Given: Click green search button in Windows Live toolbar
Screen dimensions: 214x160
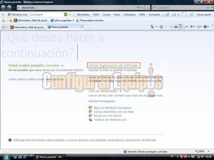Looking at the screenshot, I should tap(66, 15).
